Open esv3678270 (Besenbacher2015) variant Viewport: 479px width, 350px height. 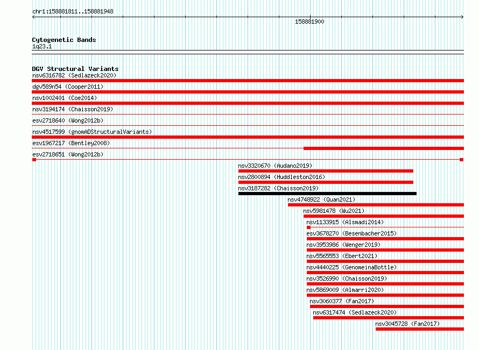click(x=351, y=233)
